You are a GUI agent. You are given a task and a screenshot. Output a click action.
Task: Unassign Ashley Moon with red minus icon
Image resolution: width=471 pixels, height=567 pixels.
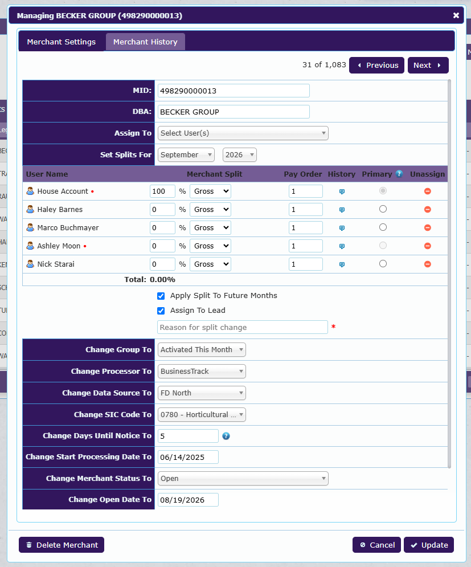[428, 246]
